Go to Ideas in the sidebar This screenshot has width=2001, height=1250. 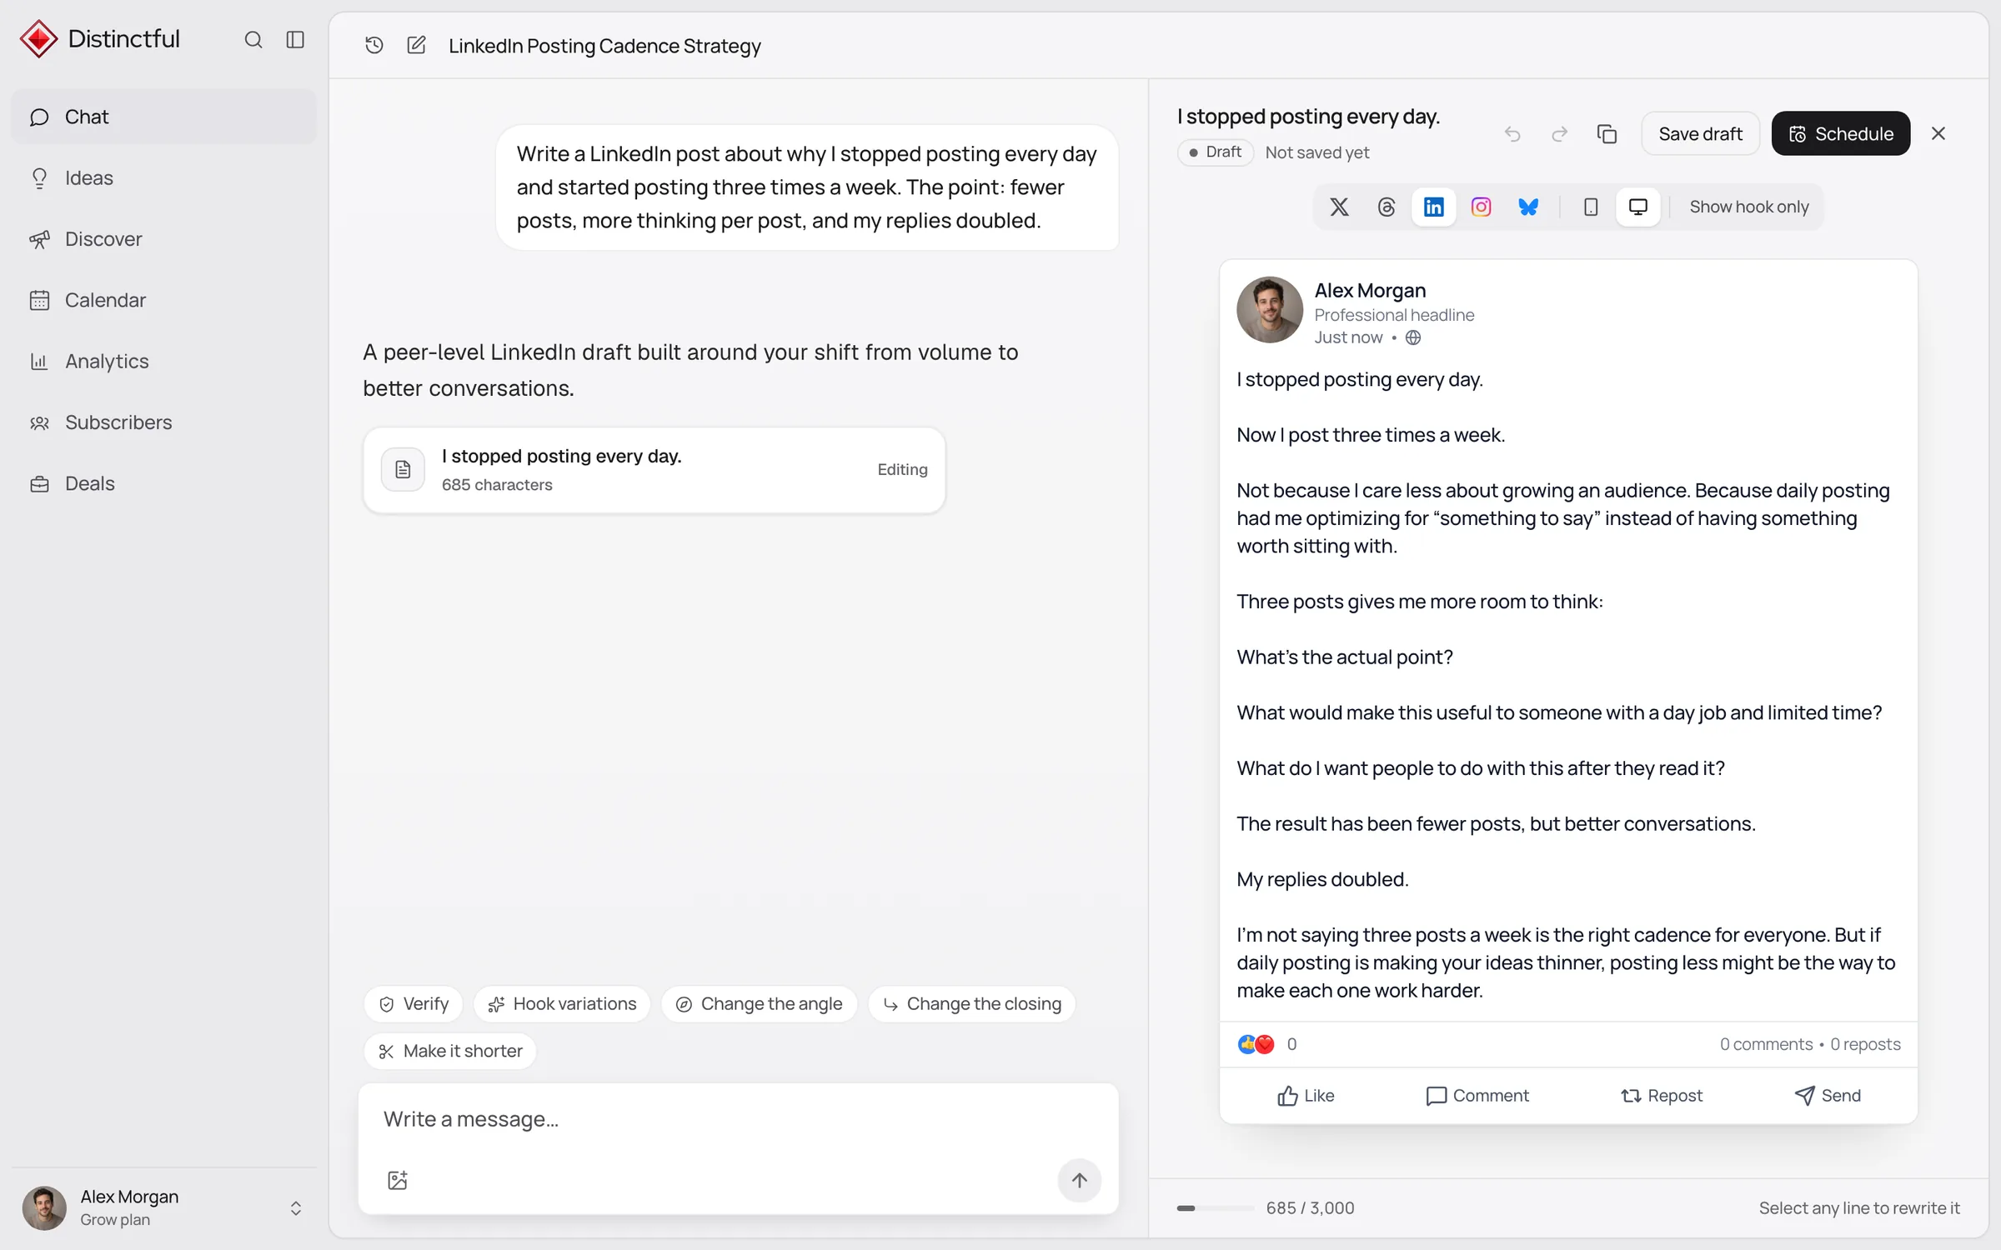164,177
